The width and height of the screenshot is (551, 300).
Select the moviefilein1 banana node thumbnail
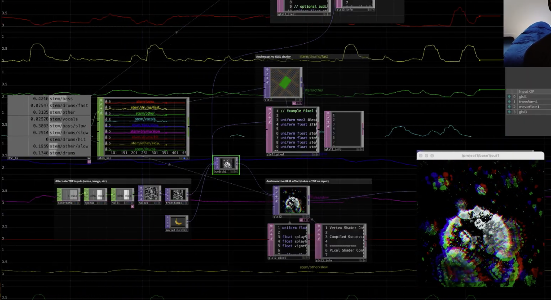178,222
